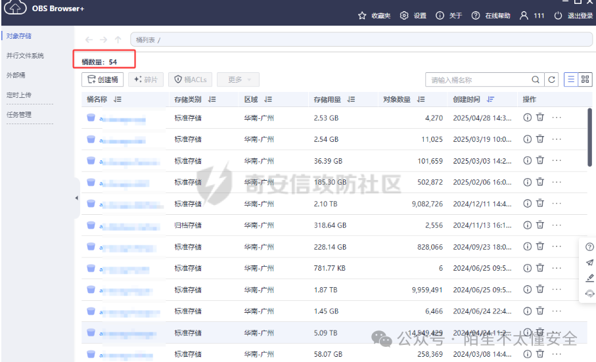Click the 创建桶 button
The image size is (596, 362).
click(x=103, y=79)
